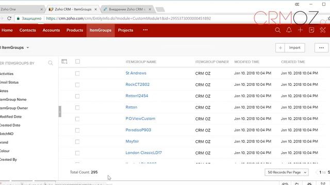Select the London ClassicLD17 row checkbox
330x185 pixels.
click(x=77, y=153)
